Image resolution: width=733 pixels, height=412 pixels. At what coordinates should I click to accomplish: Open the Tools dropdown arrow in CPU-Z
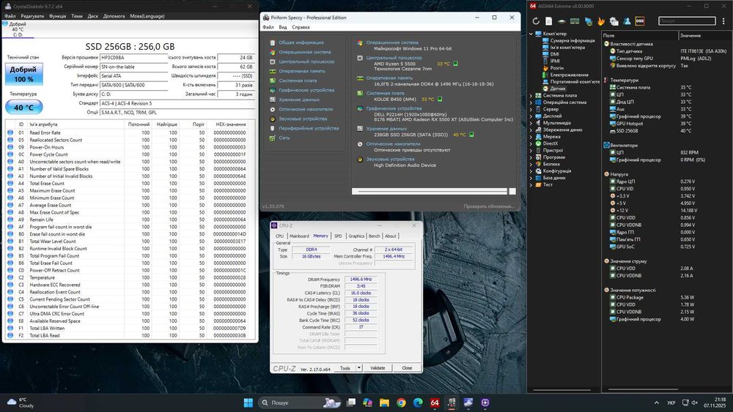click(359, 368)
